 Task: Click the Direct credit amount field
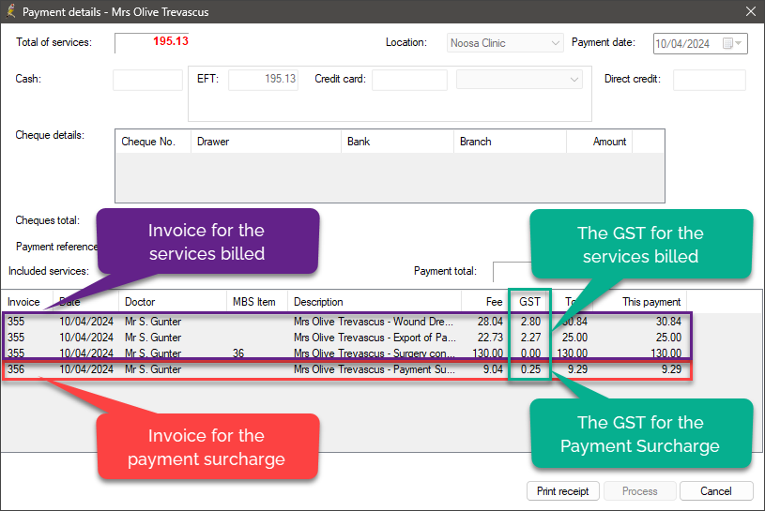pyautogui.click(x=709, y=80)
